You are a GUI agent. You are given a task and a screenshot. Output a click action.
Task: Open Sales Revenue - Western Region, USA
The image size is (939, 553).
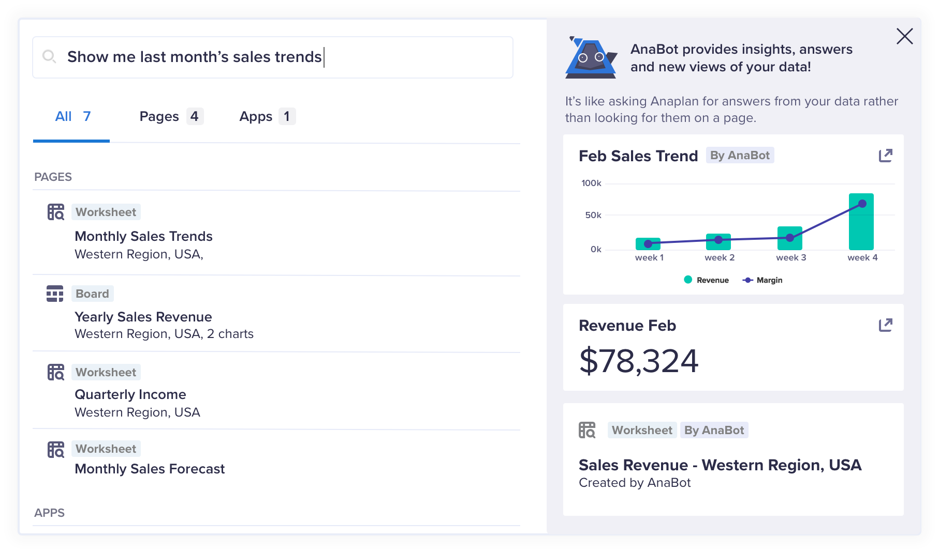pyautogui.click(x=720, y=465)
